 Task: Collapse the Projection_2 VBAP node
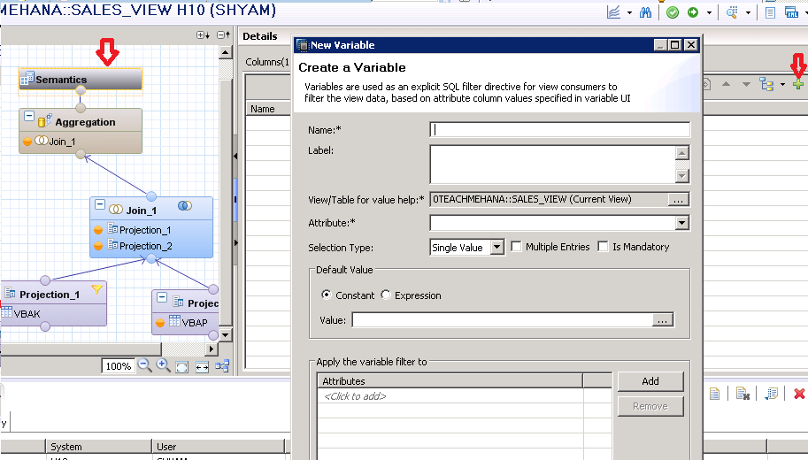click(162, 298)
